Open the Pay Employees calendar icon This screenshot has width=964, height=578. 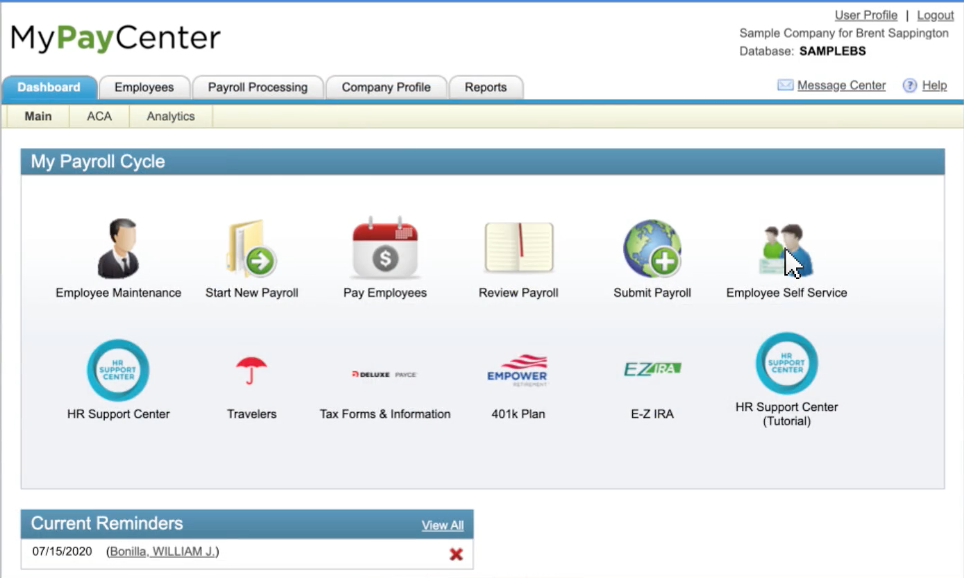[385, 248]
